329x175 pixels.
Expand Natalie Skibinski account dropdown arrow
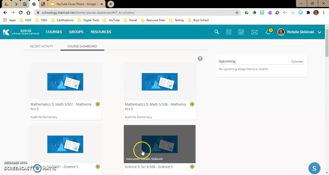coord(319,32)
